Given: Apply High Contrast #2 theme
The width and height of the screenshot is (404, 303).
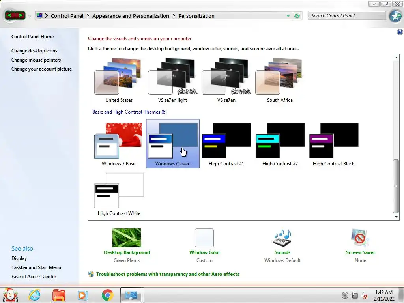Looking at the screenshot, I should pos(280,144).
